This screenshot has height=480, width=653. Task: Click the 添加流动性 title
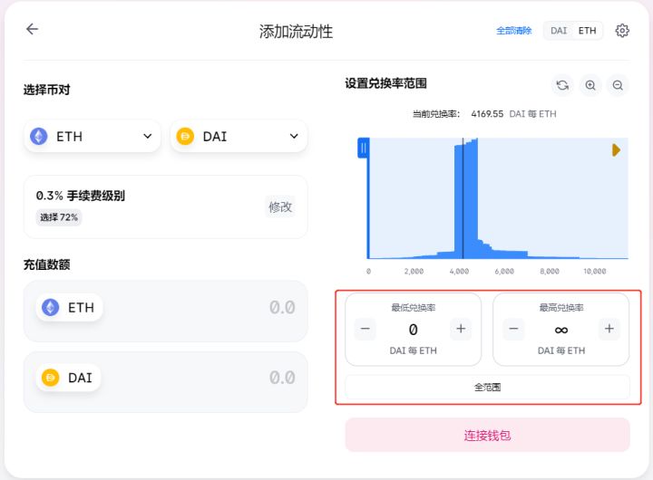click(x=296, y=31)
